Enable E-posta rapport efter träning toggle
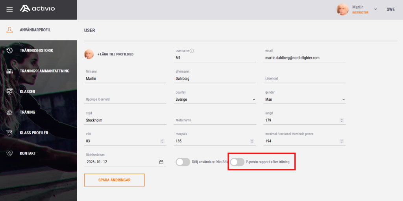The height and width of the screenshot is (201, 403). [x=237, y=162]
